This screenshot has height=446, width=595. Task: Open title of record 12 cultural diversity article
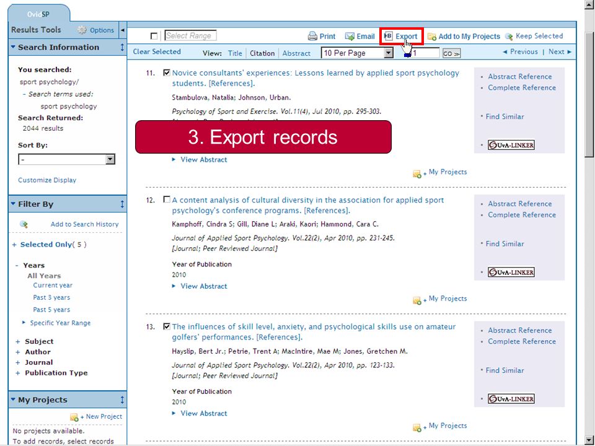pos(308,205)
